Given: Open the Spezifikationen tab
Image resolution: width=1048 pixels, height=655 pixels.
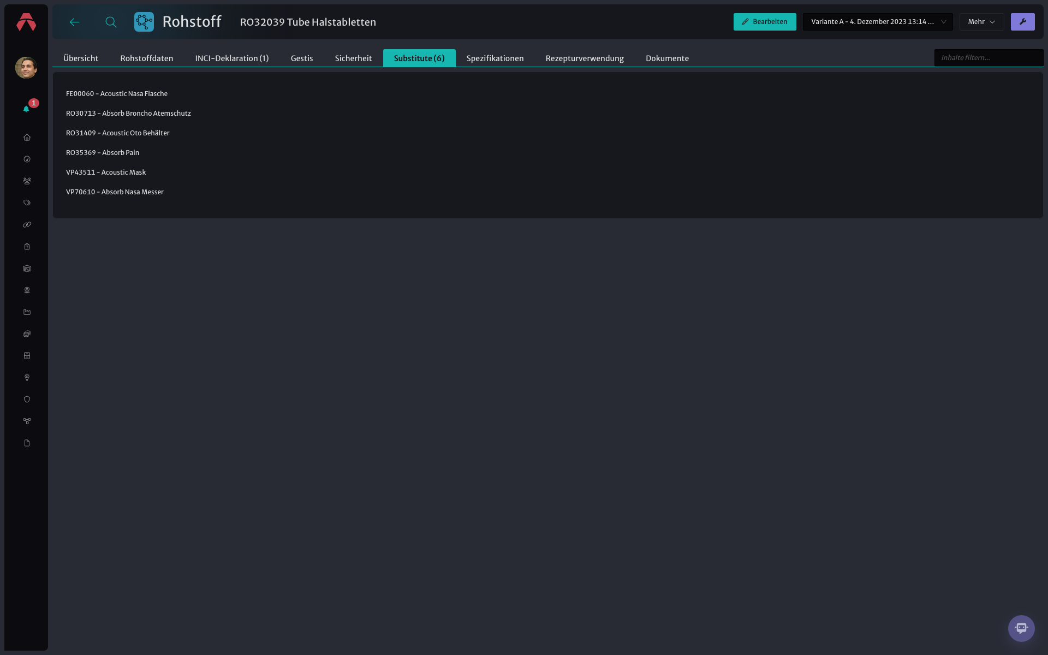Looking at the screenshot, I should [495, 58].
